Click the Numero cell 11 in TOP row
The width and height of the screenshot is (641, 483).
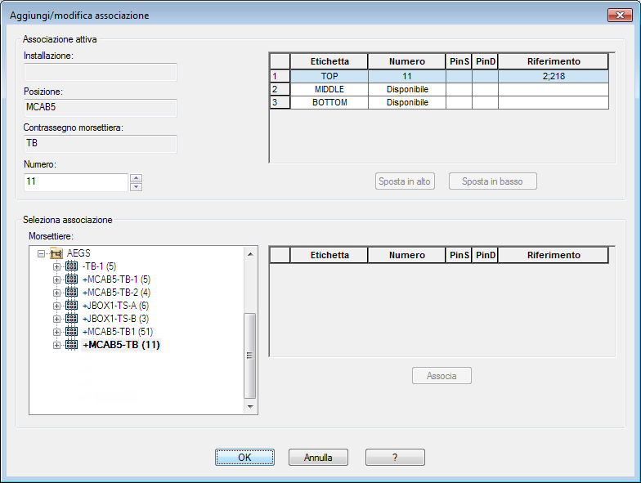pyautogui.click(x=407, y=77)
